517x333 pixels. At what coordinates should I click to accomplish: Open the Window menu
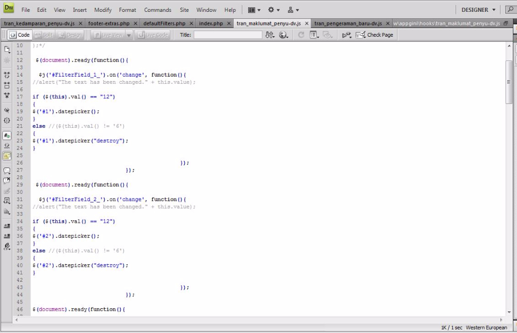(x=206, y=10)
